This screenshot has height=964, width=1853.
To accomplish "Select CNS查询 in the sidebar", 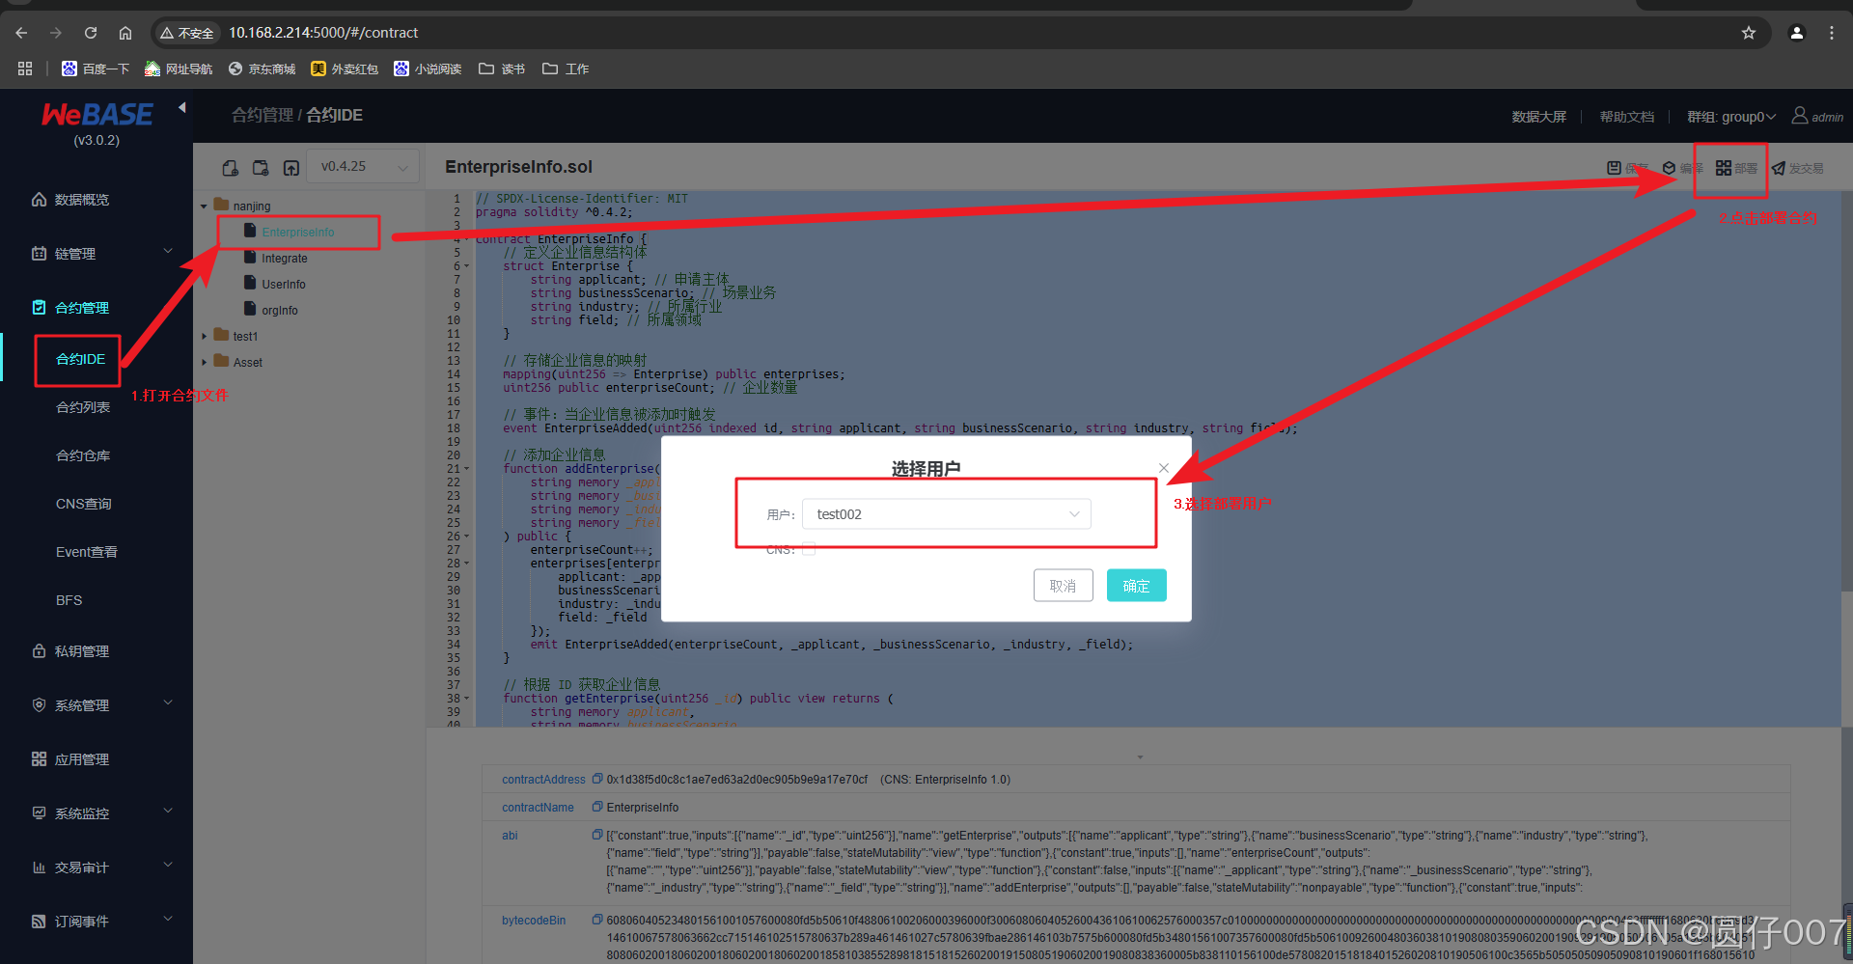I will coord(84,504).
